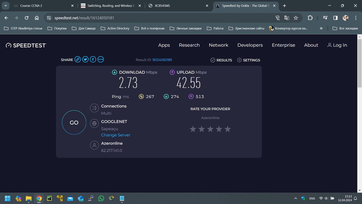Open the RESULTS page
The image size is (362, 204).
point(221,60)
